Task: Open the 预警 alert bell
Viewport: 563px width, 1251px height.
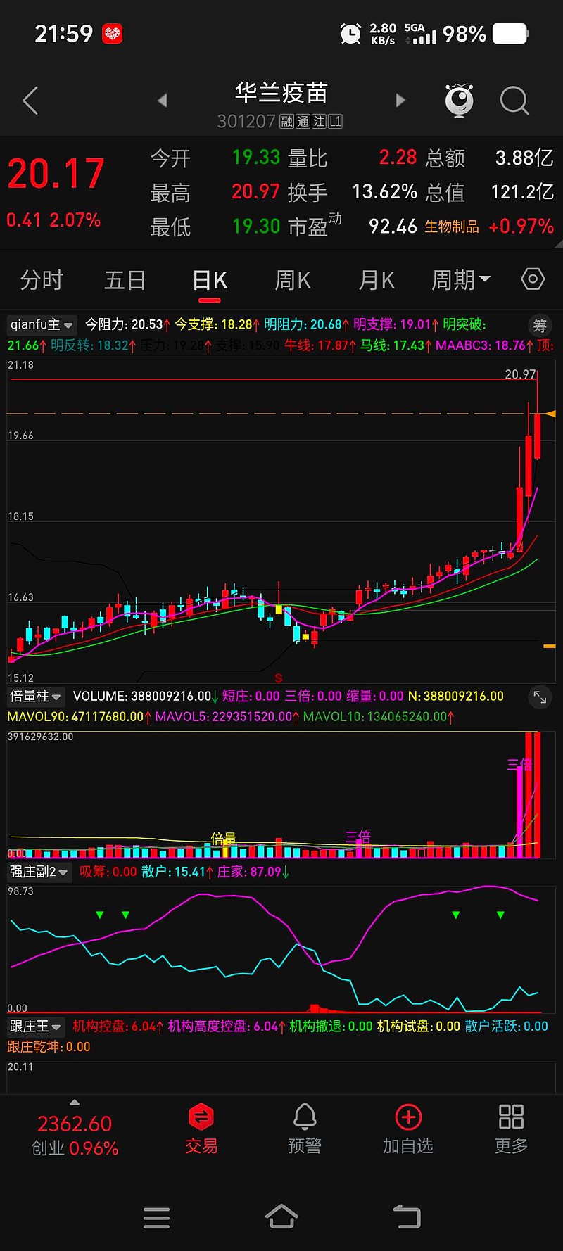Action: point(305,1129)
